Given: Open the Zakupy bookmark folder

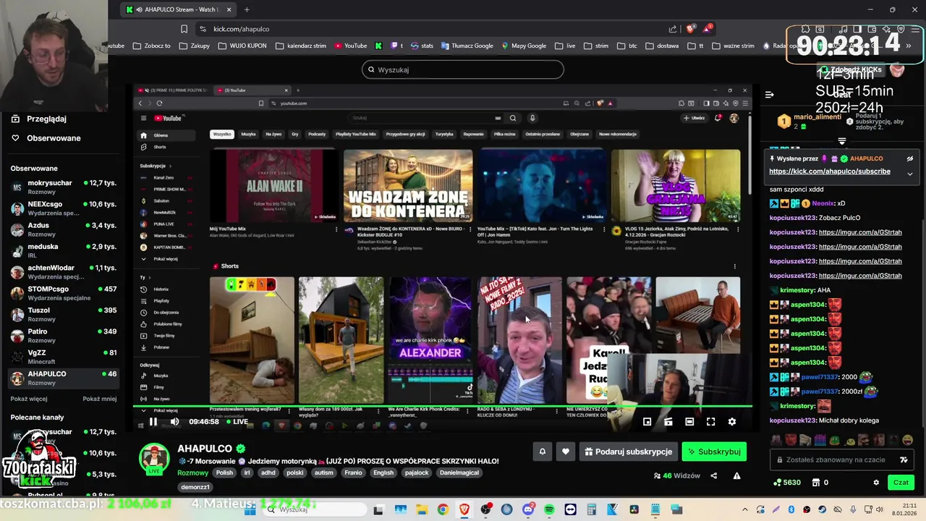Looking at the screenshot, I should pyautogui.click(x=194, y=46).
